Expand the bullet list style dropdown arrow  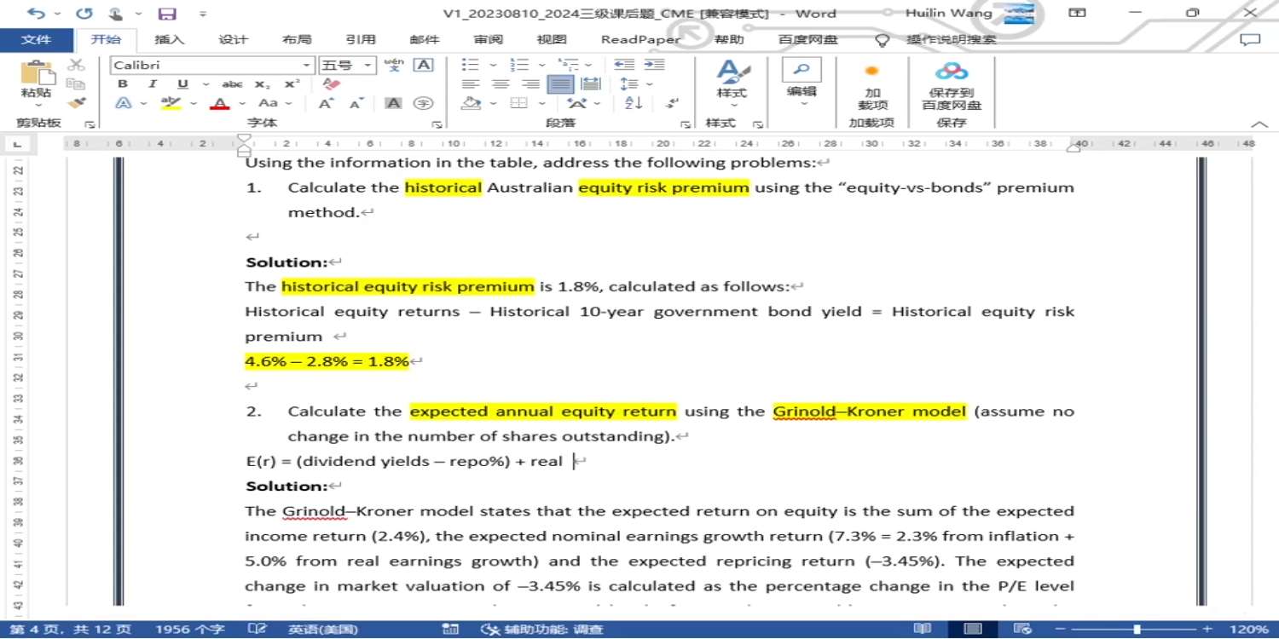[491, 65]
